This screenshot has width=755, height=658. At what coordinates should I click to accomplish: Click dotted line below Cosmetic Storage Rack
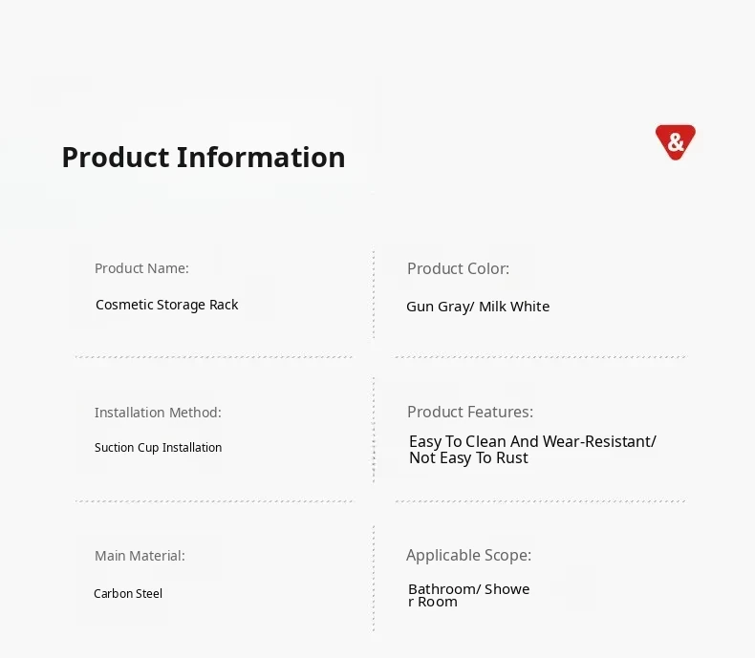tap(213, 357)
